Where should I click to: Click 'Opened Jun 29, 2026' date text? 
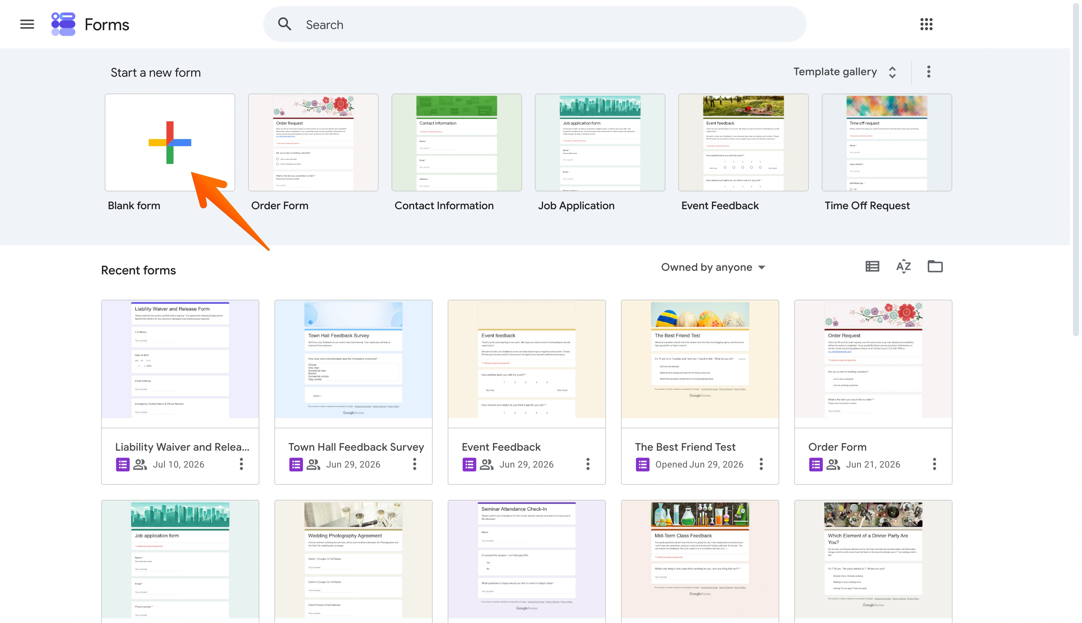699,465
